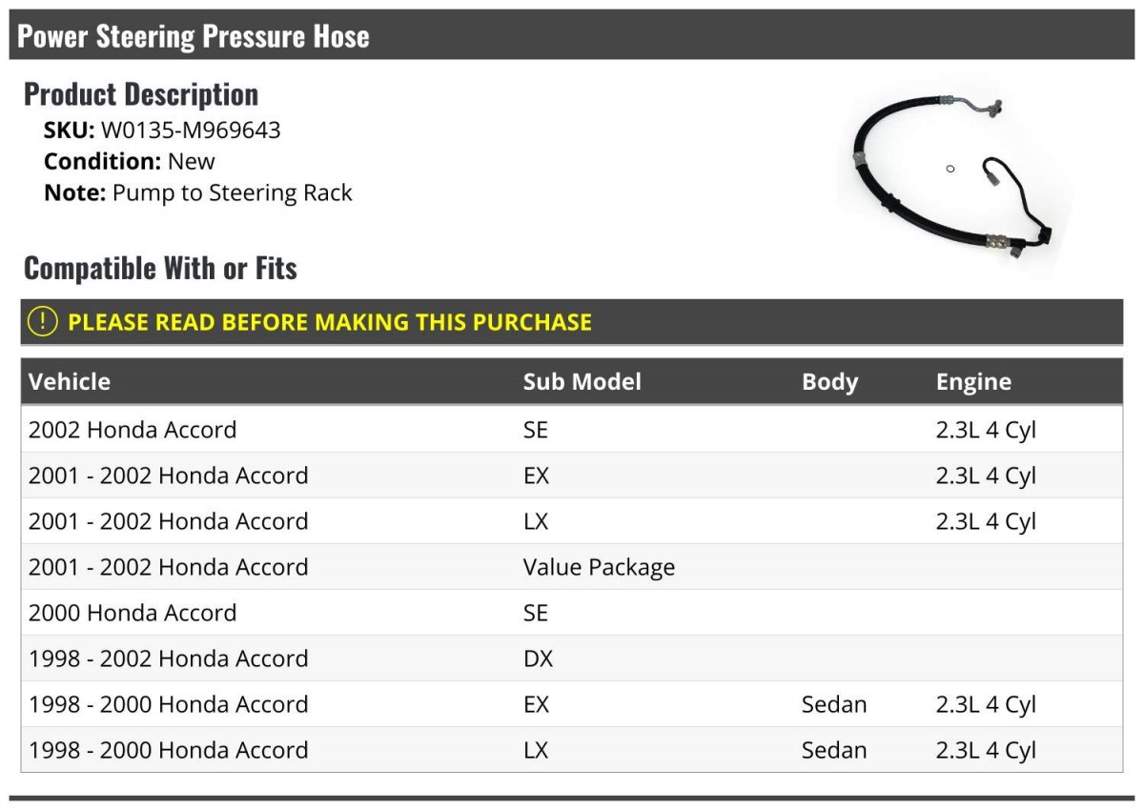
Task: Click the Body column header
Action: point(829,382)
